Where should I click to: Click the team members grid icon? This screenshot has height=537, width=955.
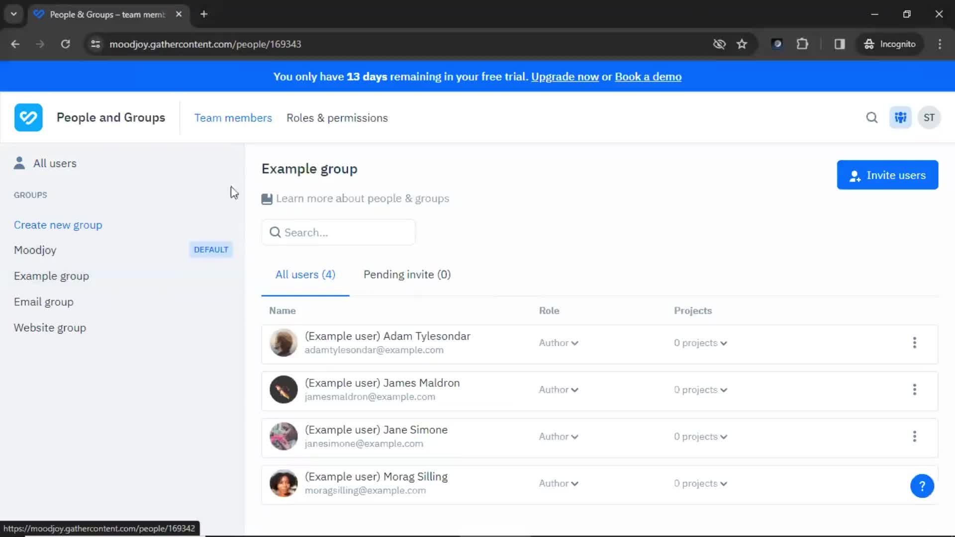coord(901,117)
